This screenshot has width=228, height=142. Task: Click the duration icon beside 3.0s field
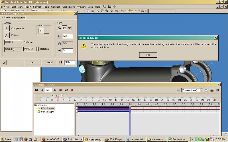coord(59,43)
